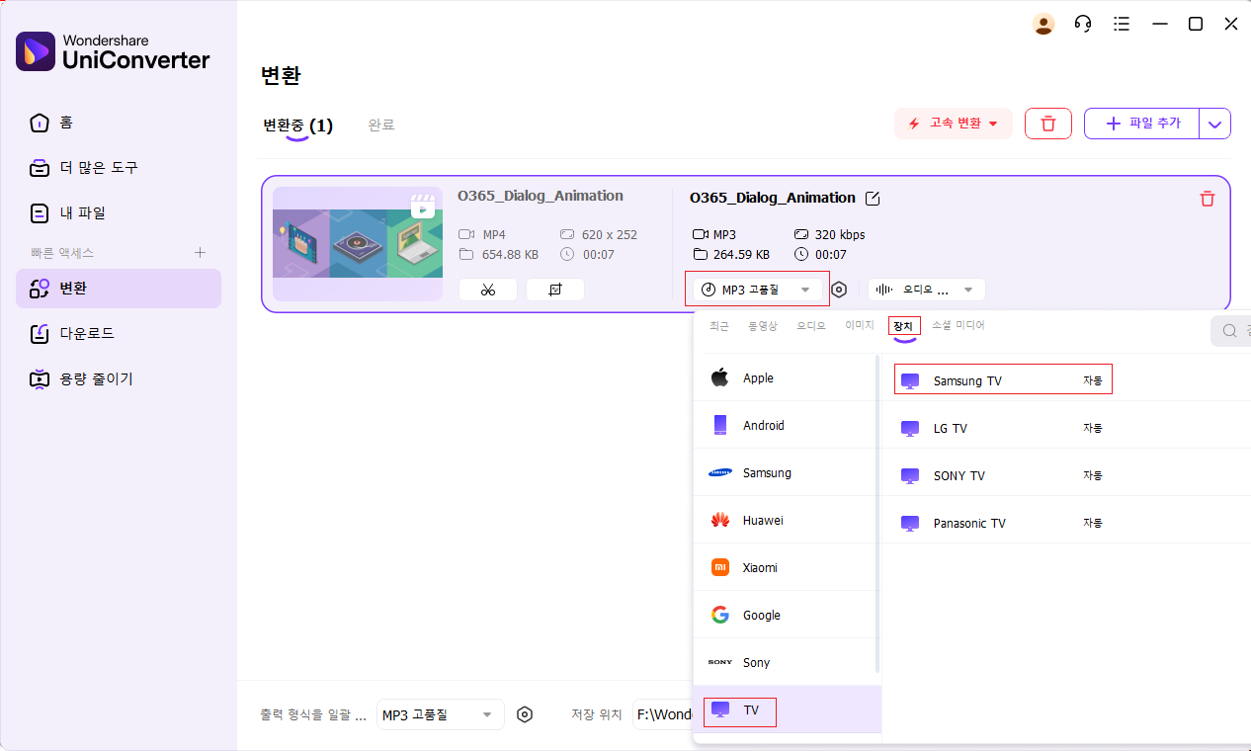Open the bottom MP3 고품질 batch format dropdown

pyautogui.click(x=440, y=714)
